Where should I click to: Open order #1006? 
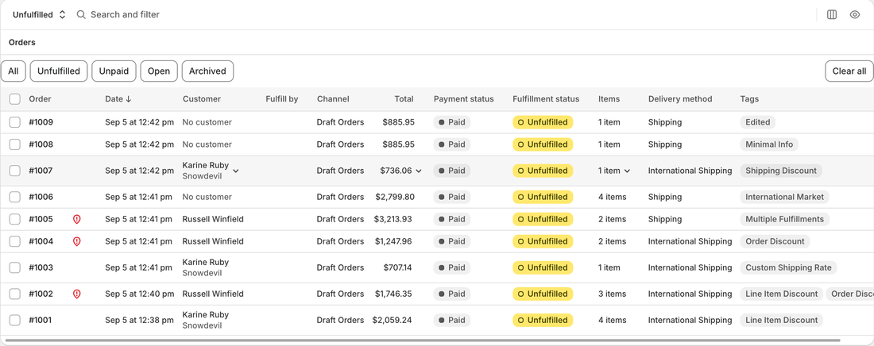(x=41, y=197)
